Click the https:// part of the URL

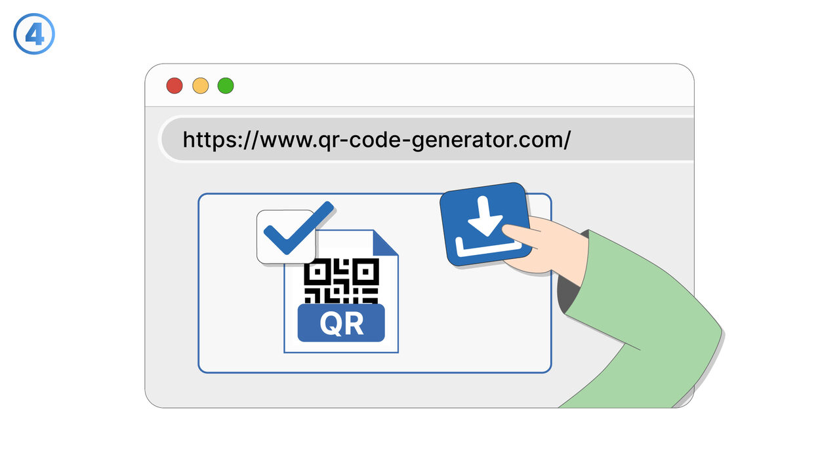[221, 140]
